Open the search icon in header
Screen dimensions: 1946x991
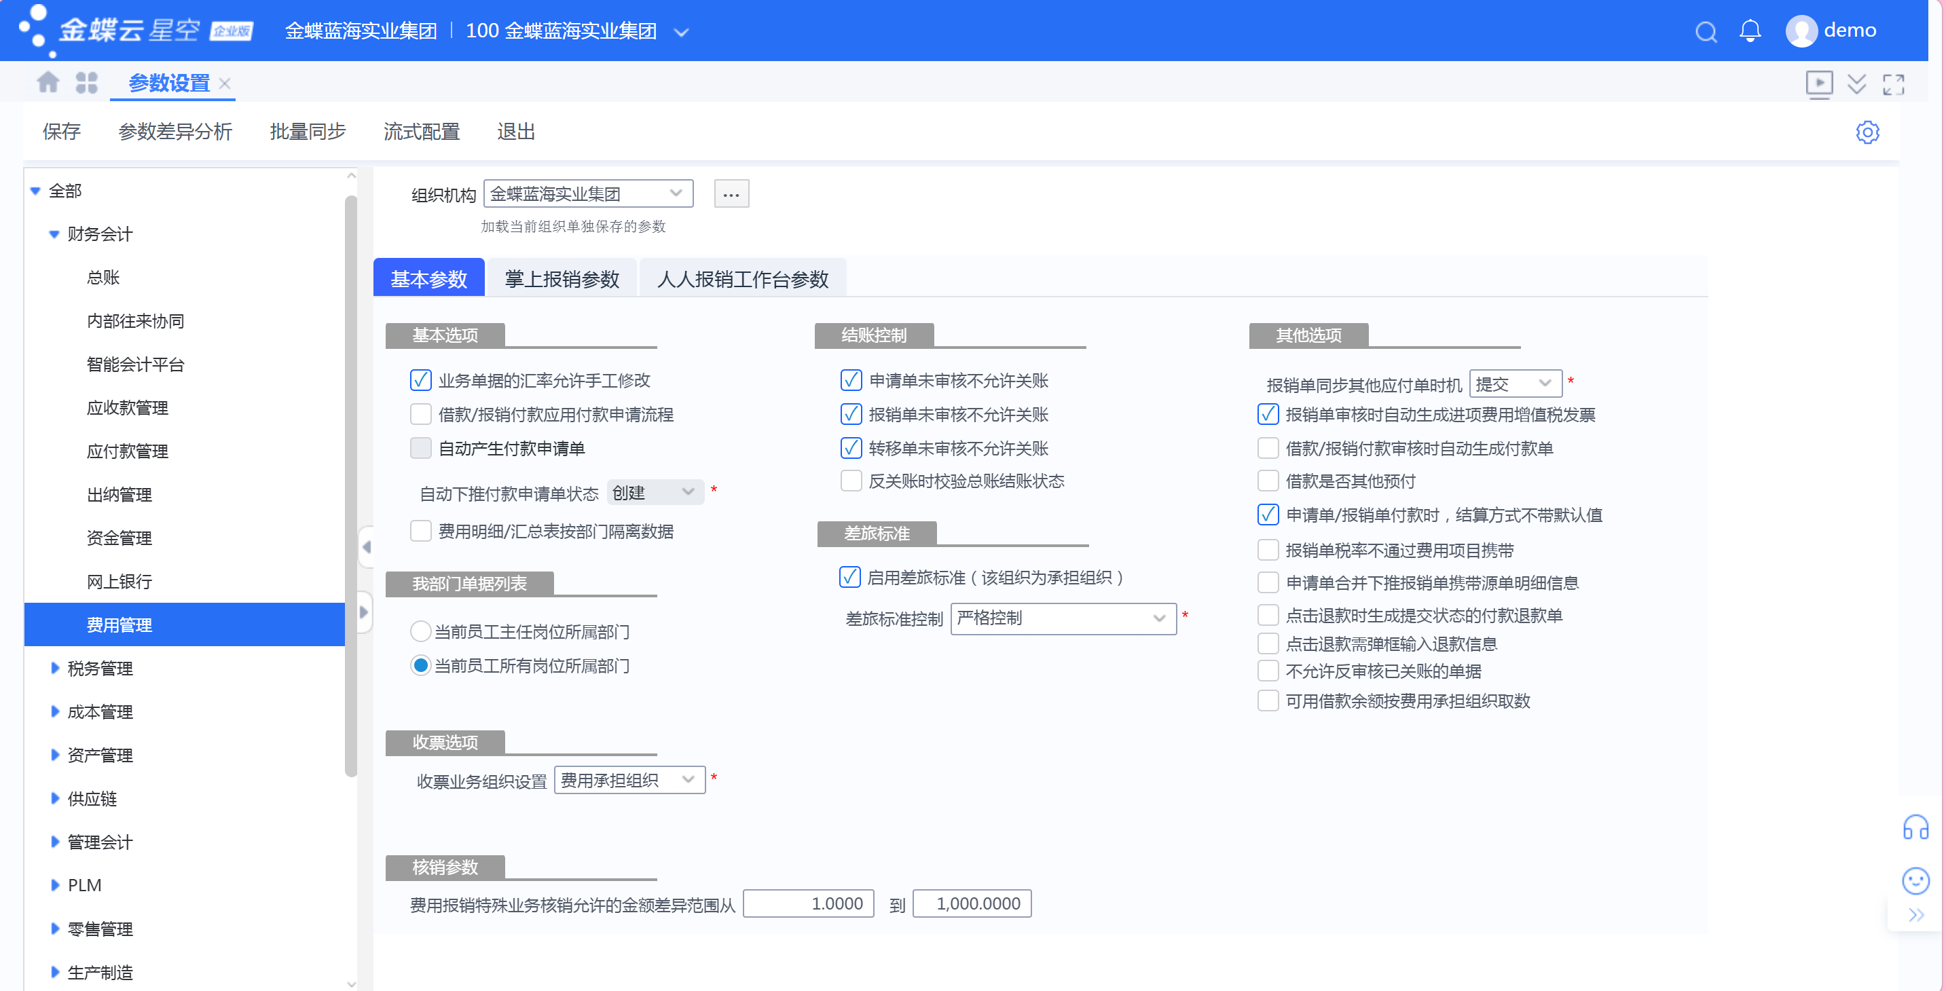(x=1705, y=31)
